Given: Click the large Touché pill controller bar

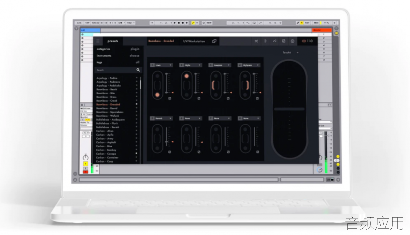Looking at the screenshot, I should [289, 109].
